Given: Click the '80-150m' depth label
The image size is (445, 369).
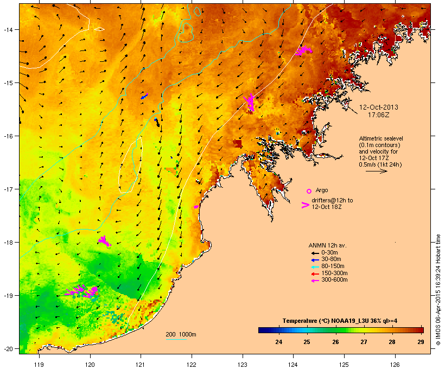Looking at the screenshot, I should (333, 266).
